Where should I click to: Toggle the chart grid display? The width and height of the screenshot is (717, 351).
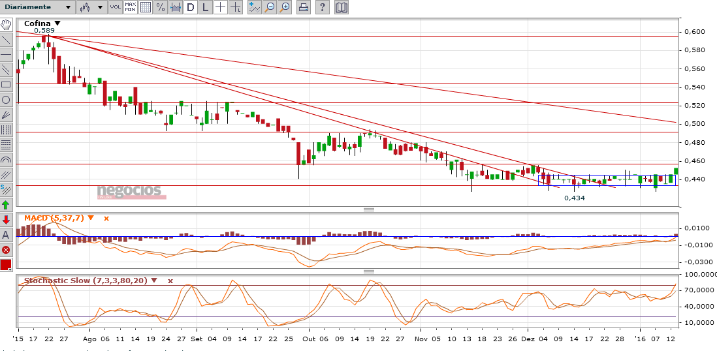[x=145, y=7]
